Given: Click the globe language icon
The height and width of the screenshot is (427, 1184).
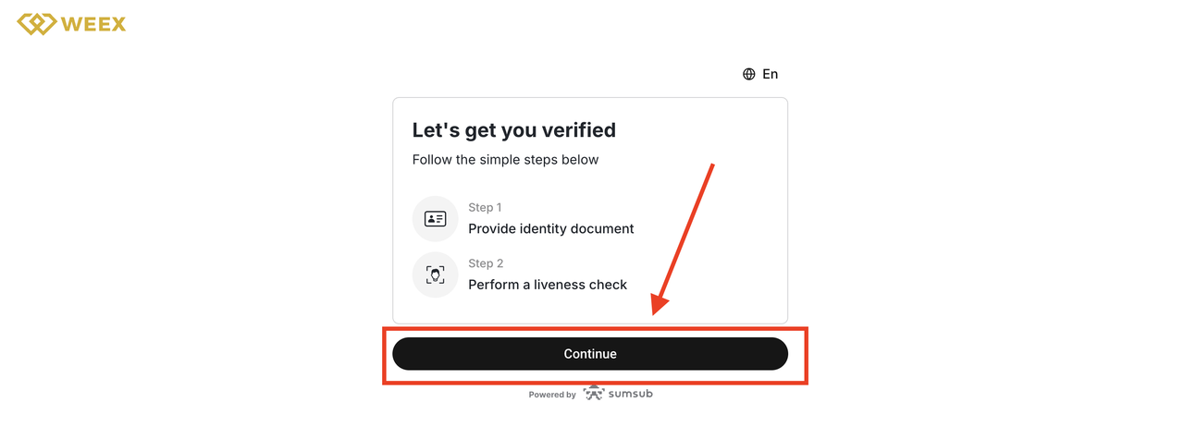Looking at the screenshot, I should [749, 74].
